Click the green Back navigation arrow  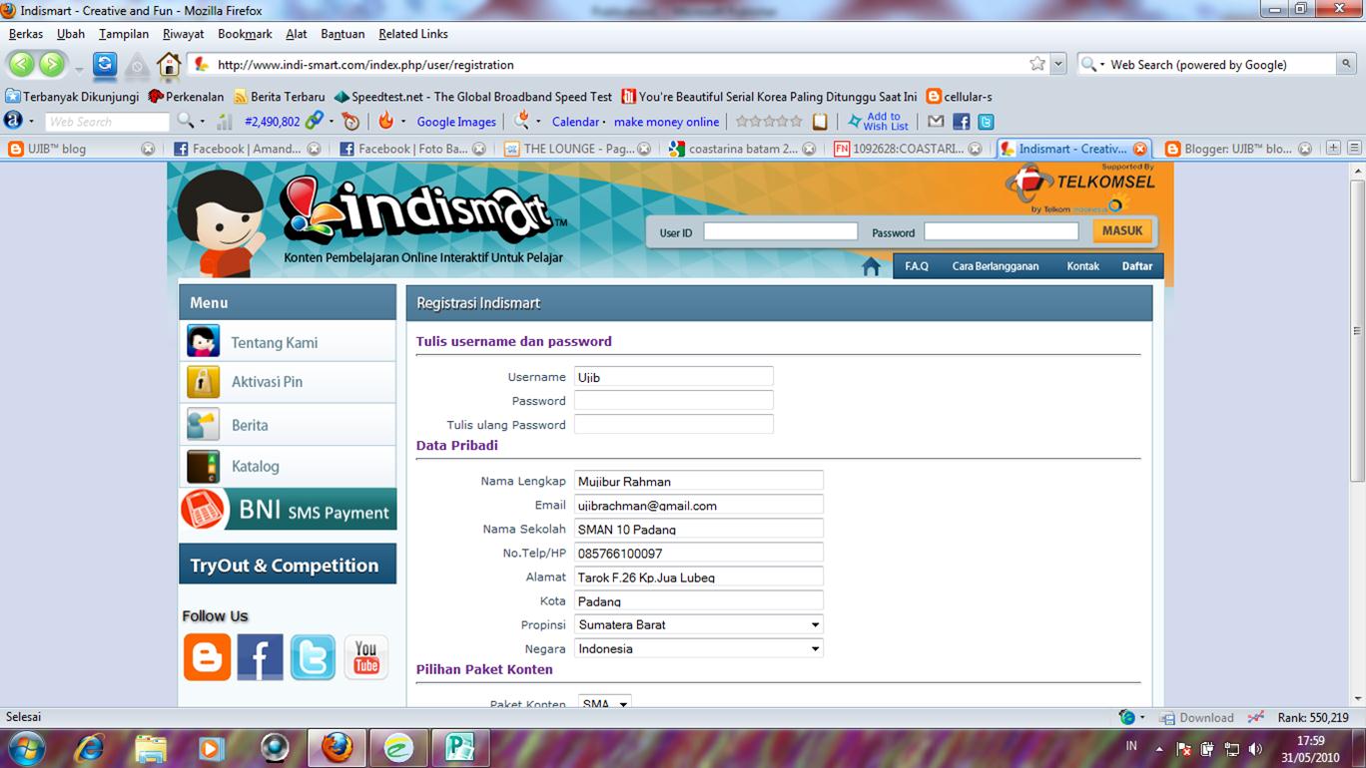point(22,65)
